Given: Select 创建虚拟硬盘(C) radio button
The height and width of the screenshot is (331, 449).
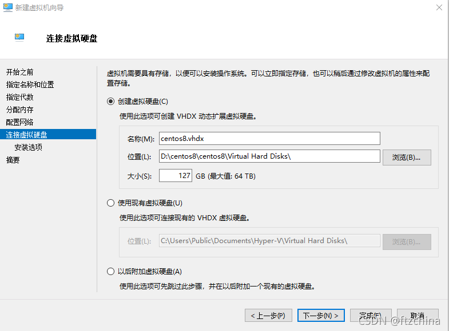Looking at the screenshot, I should [110, 102].
